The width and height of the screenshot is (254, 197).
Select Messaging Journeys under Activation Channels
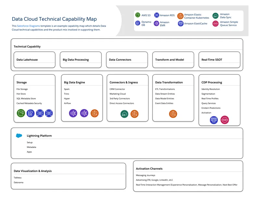(x=146, y=175)
